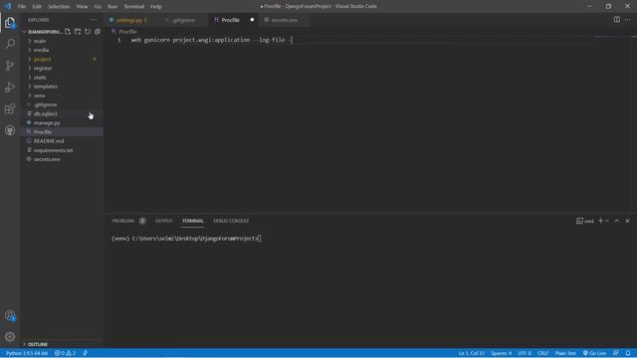
Task: Open the Selection menu
Action: pyautogui.click(x=59, y=6)
